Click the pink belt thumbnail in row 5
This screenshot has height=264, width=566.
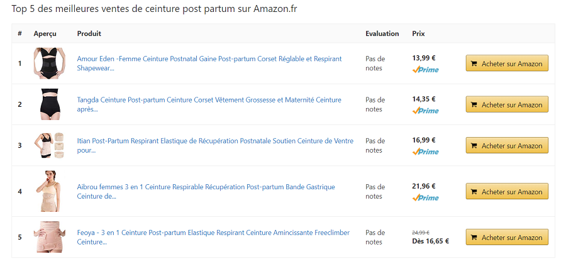[50, 237]
